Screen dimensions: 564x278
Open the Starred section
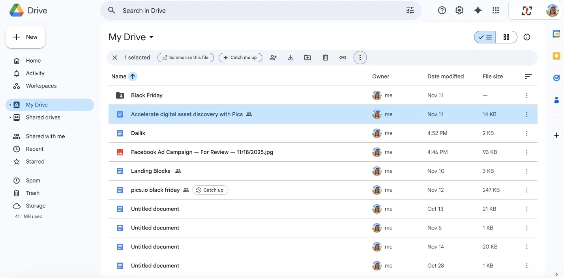(35, 162)
